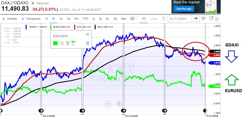246x126 pixels.
Task: Click the Thu 9:00AM axis label
Action: click(131, 116)
